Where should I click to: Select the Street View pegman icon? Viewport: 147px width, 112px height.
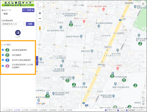(40, 28)
